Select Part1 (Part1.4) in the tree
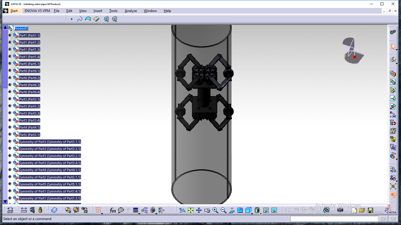 30,57
